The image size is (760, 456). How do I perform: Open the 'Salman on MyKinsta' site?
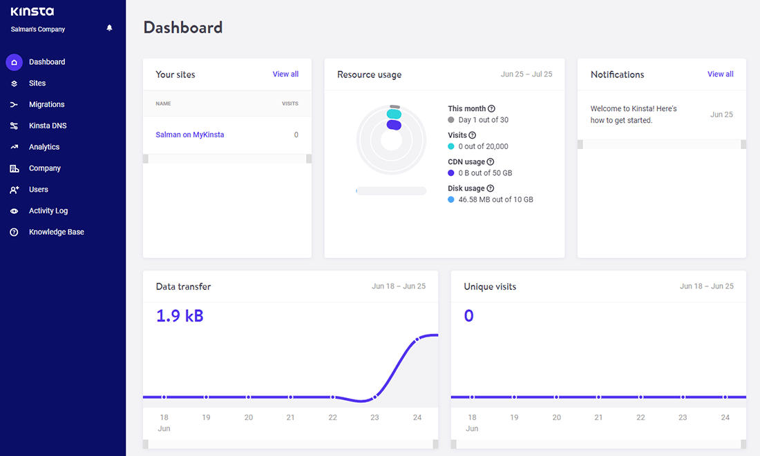[x=190, y=135]
